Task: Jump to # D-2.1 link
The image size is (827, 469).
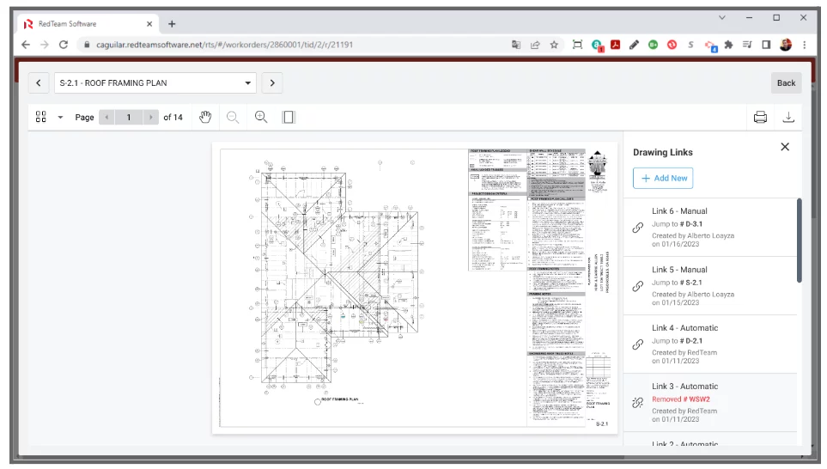Action: pyautogui.click(x=678, y=341)
